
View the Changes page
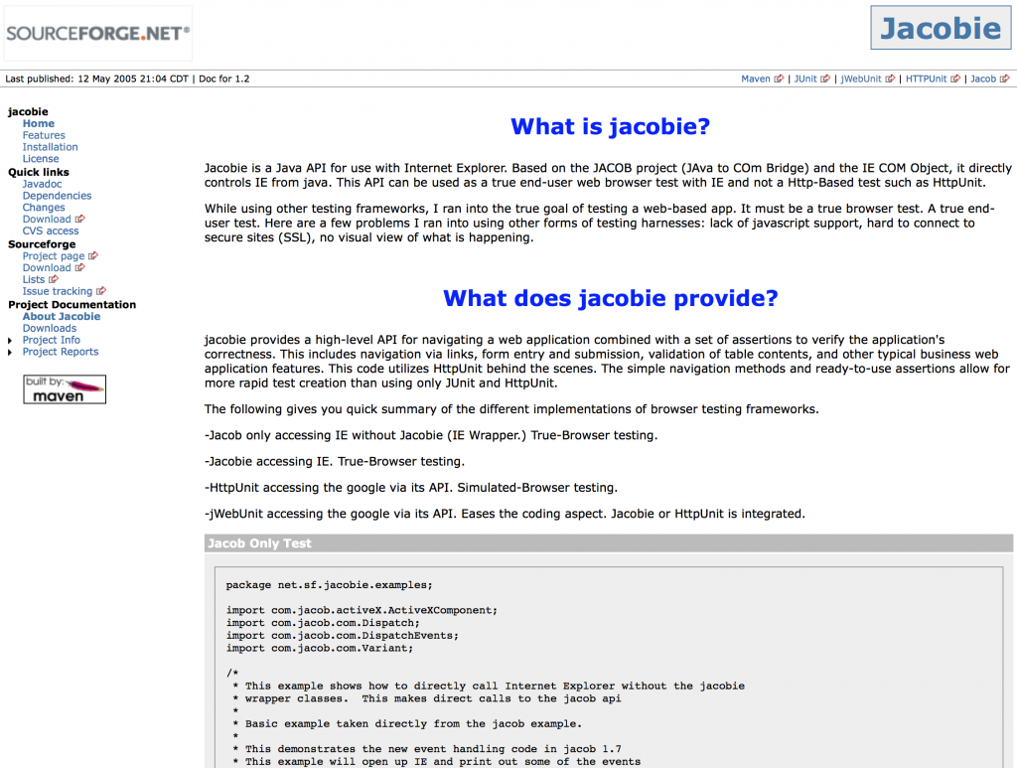click(44, 207)
